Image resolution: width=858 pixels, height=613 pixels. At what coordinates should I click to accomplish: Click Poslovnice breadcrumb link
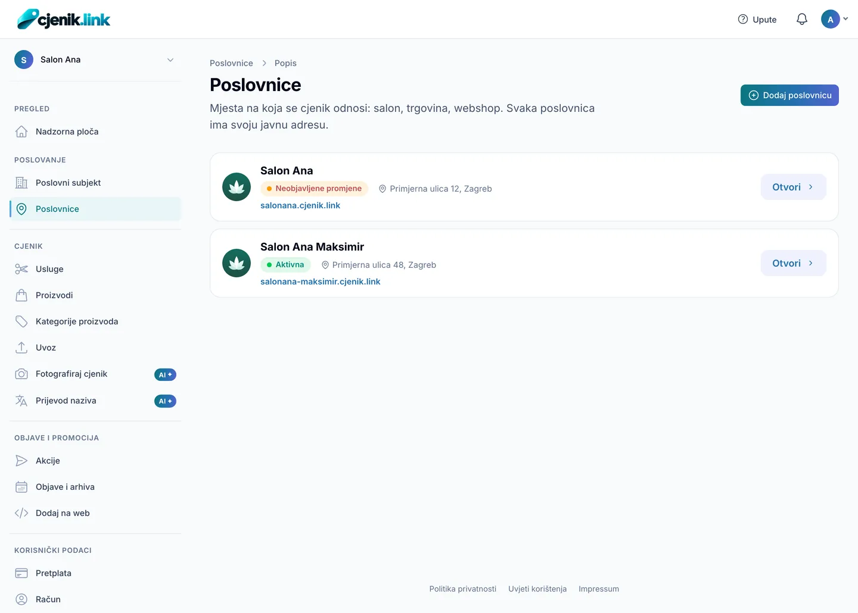231,63
